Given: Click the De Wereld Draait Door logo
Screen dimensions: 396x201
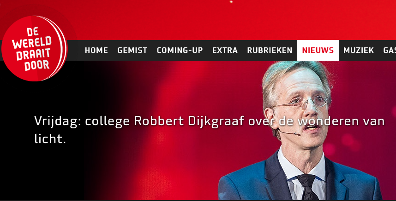Looking at the screenshot, I should (x=34, y=48).
